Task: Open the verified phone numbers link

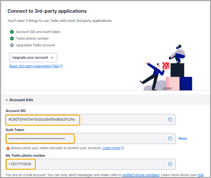Action: tap(140, 175)
